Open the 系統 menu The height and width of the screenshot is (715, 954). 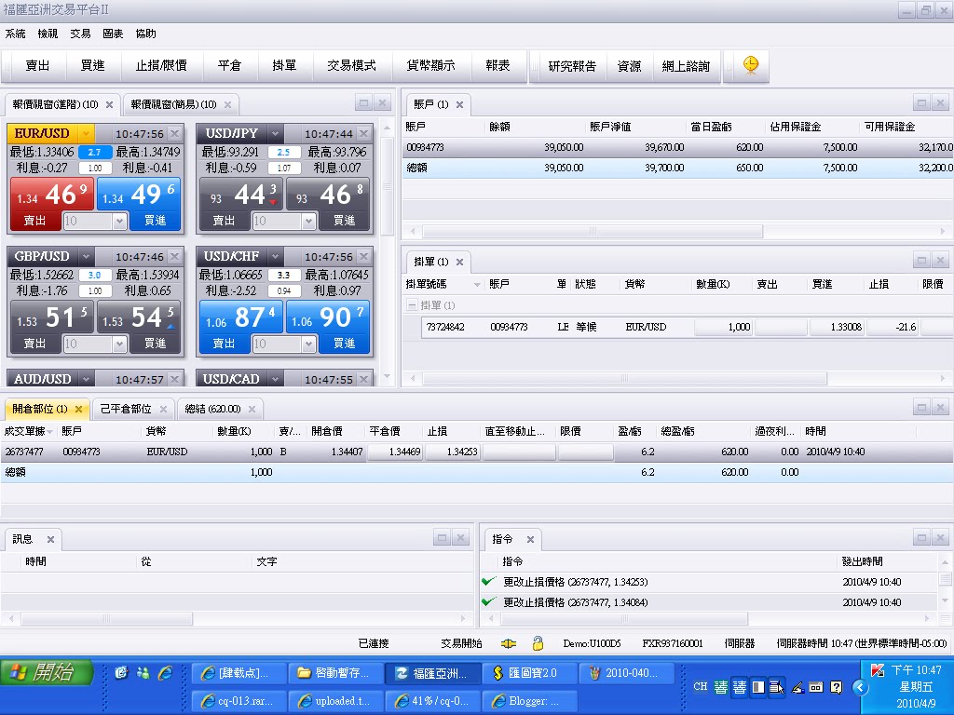(x=15, y=34)
